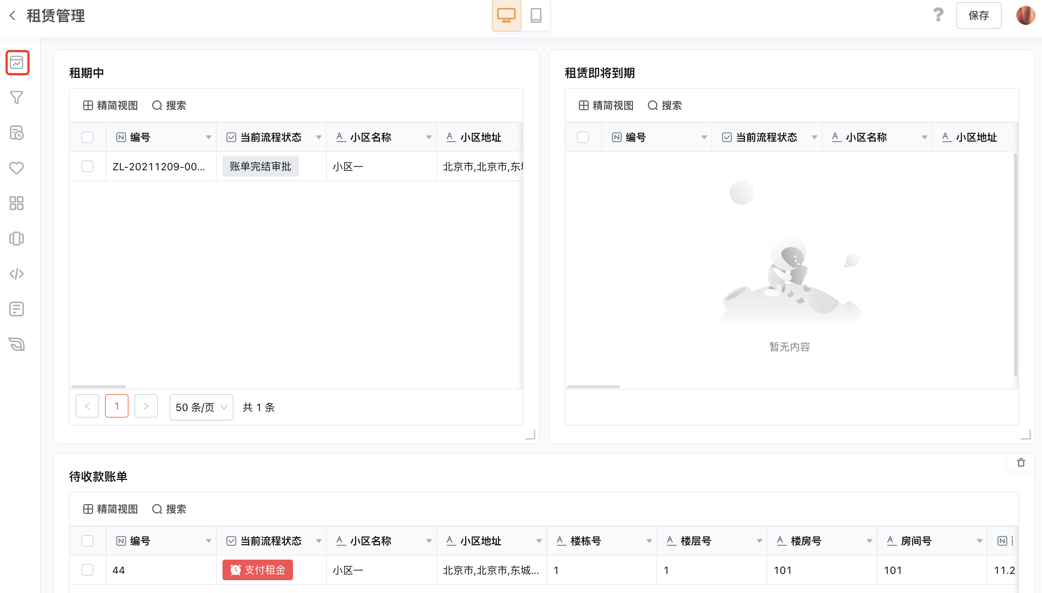The height and width of the screenshot is (593, 1042).
Task: Open the carousel layout sidebar icon
Action: point(17,238)
